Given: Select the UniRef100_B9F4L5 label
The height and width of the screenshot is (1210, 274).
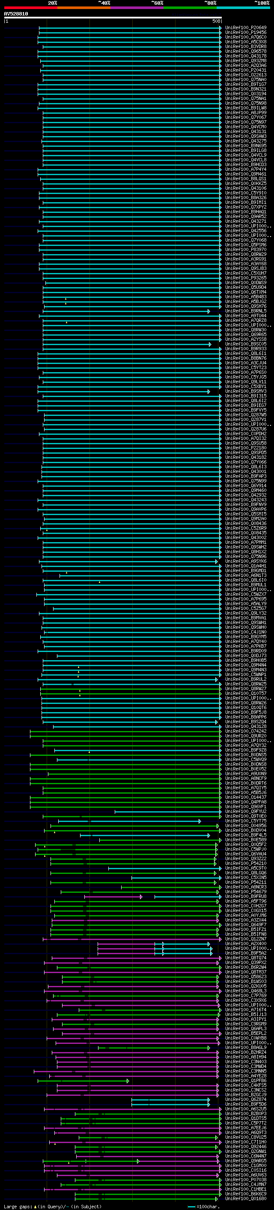Looking at the screenshot, I should pos(246,835).
